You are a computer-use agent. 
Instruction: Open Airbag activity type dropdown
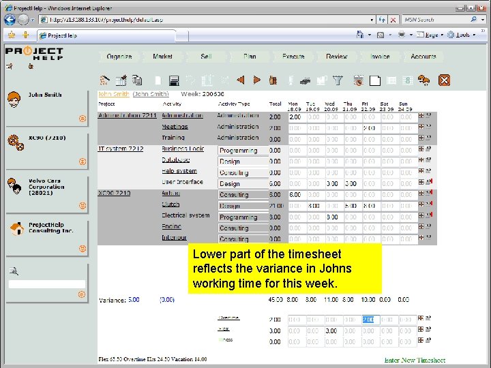243,195
